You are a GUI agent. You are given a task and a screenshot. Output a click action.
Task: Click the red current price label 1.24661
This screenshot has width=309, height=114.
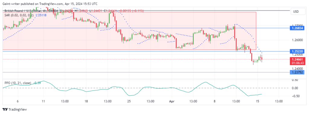tap(297, 59)
